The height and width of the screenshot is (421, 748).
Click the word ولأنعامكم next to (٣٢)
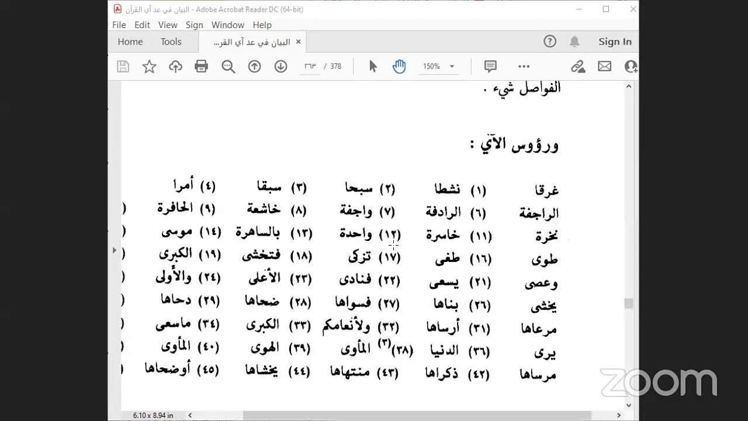pyautogui.click(x=346, y=326)
